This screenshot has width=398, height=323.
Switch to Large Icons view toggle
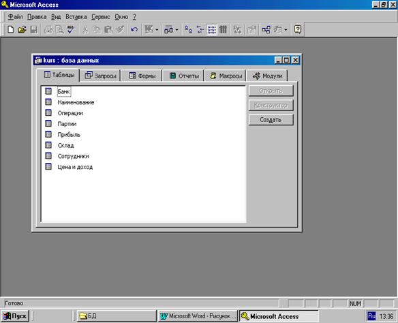pyautogui.click(x=188, y=30)
